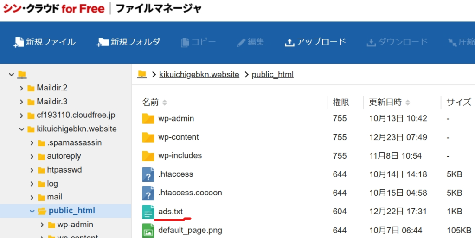The height and width of the screenshot is (238, 475).
Task: Select cf193110.cloudfree.jp in the folder tree
Action: [x=76, y=115]
